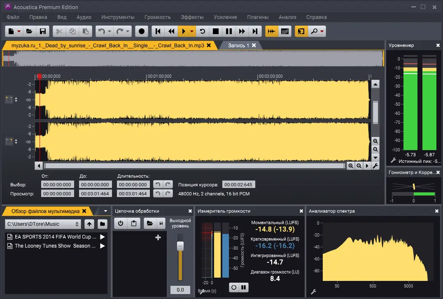Viewport: 443px width, 299px height.
Task: Zoom out horizontally on timeline
Action: tap(359, 166)
